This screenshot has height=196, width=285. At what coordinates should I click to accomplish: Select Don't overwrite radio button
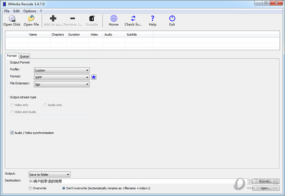[x=64, y=188]
